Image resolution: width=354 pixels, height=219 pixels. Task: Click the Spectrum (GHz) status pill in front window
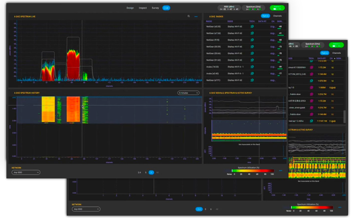pyautogui.click(x=254, y=8)
